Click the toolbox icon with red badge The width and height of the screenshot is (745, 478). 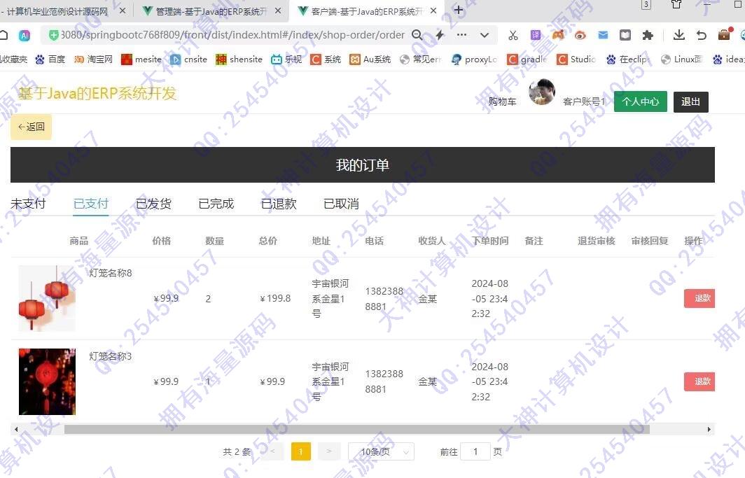pos(724,35)
